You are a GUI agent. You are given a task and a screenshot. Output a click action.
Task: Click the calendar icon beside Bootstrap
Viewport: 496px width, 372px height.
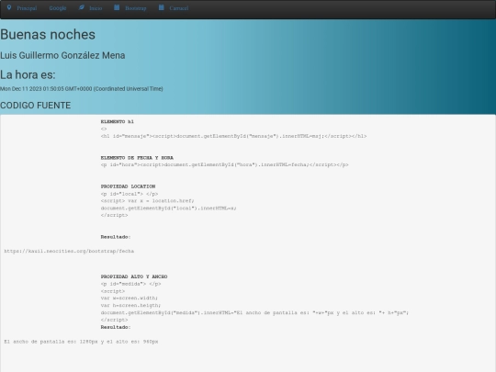(x=117, y=7)
